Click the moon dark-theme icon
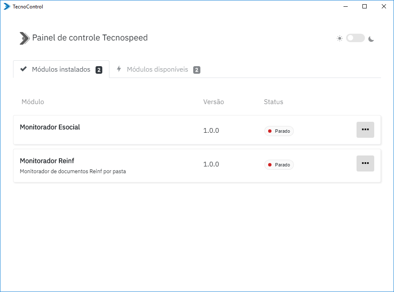 [371, 39]
